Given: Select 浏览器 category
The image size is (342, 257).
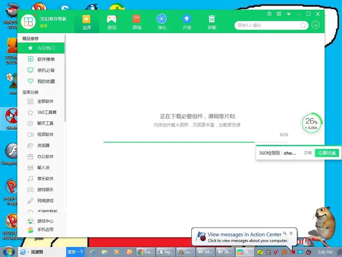Looking at the screenshot, I should (41, 145).
